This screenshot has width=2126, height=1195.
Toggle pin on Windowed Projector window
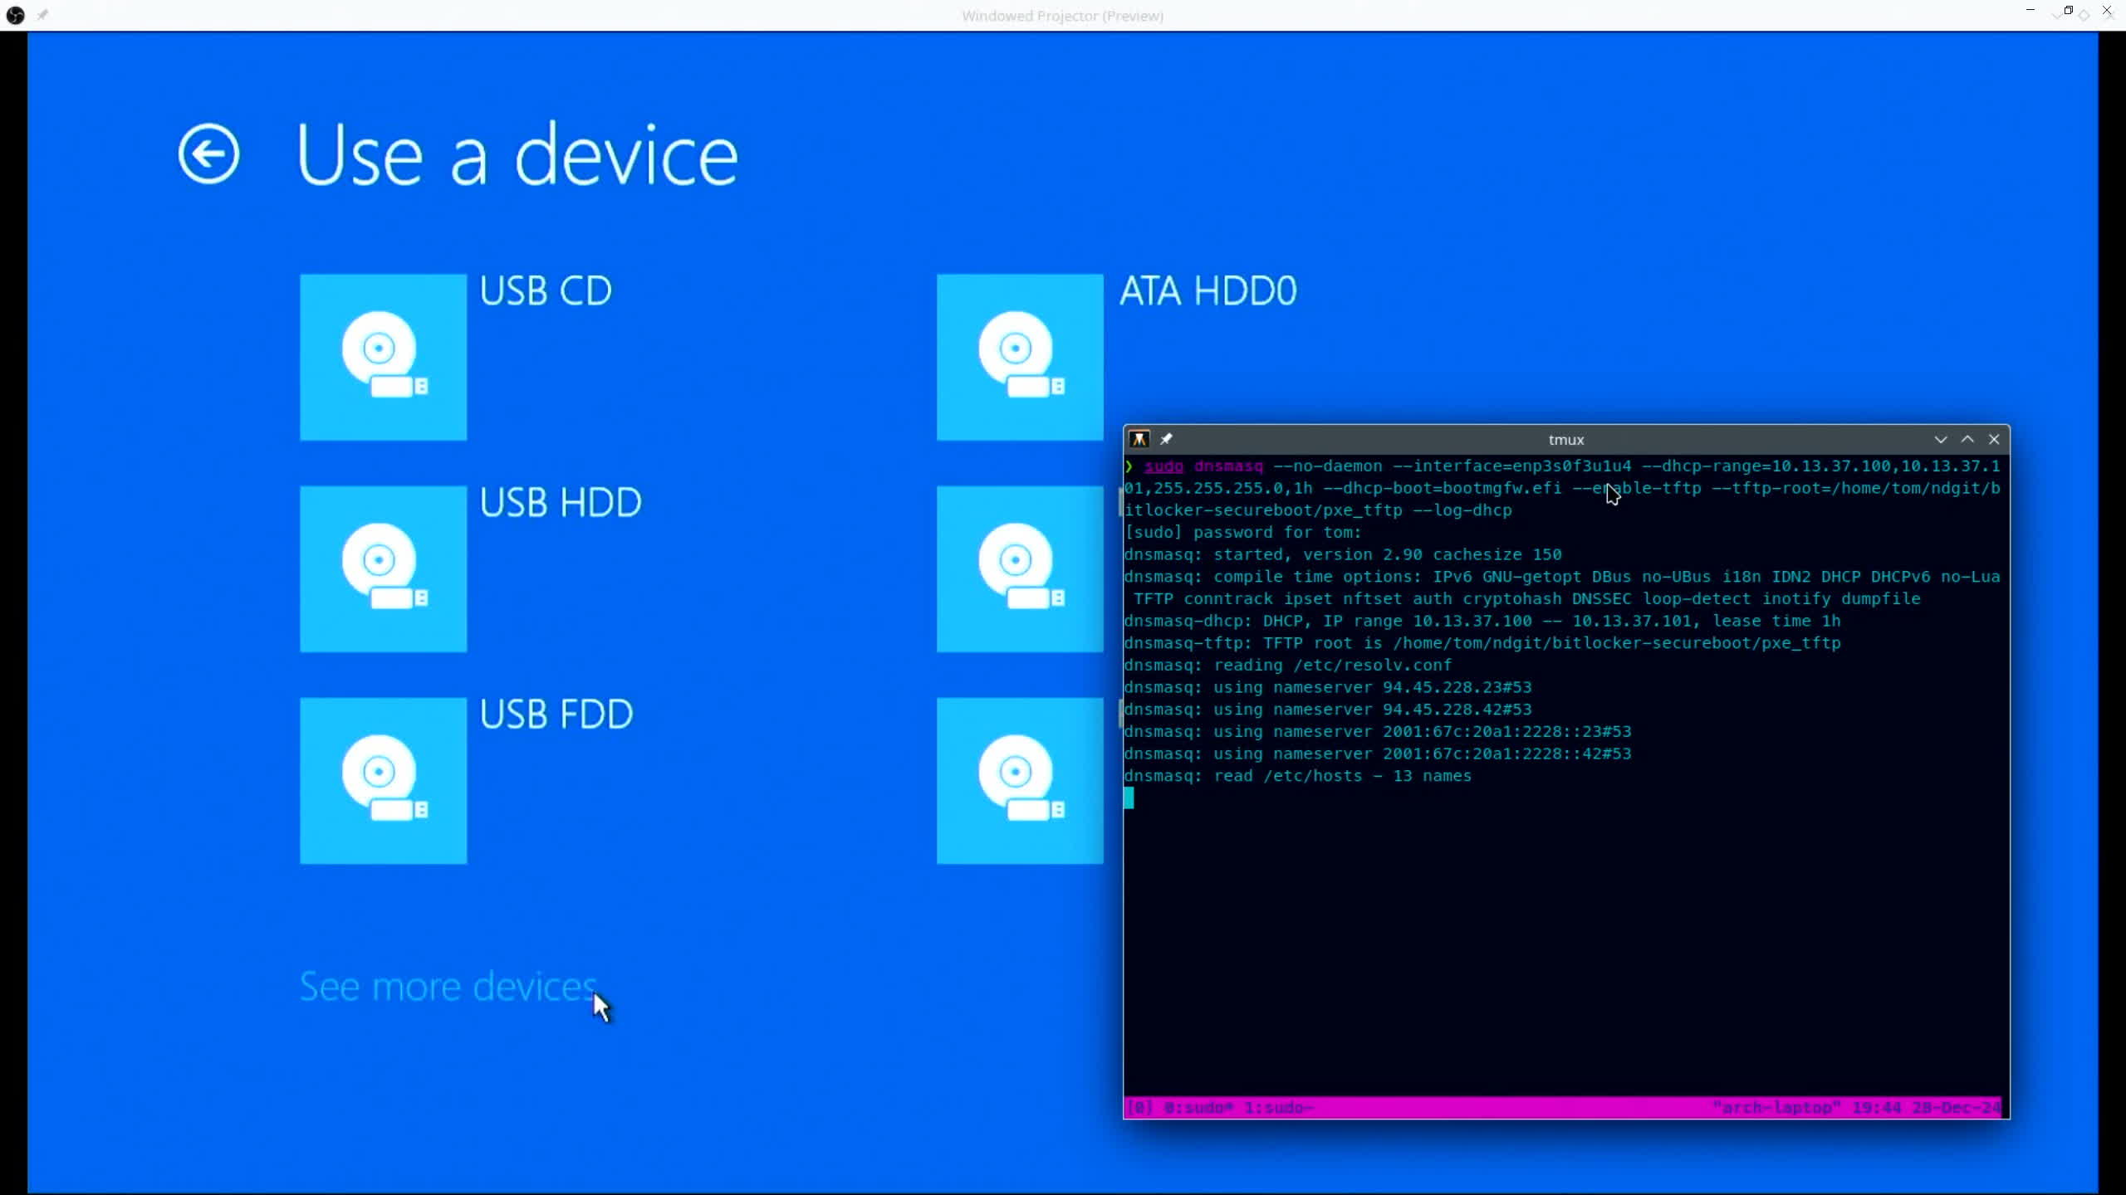pyautogui.click(x=42, y=15)
